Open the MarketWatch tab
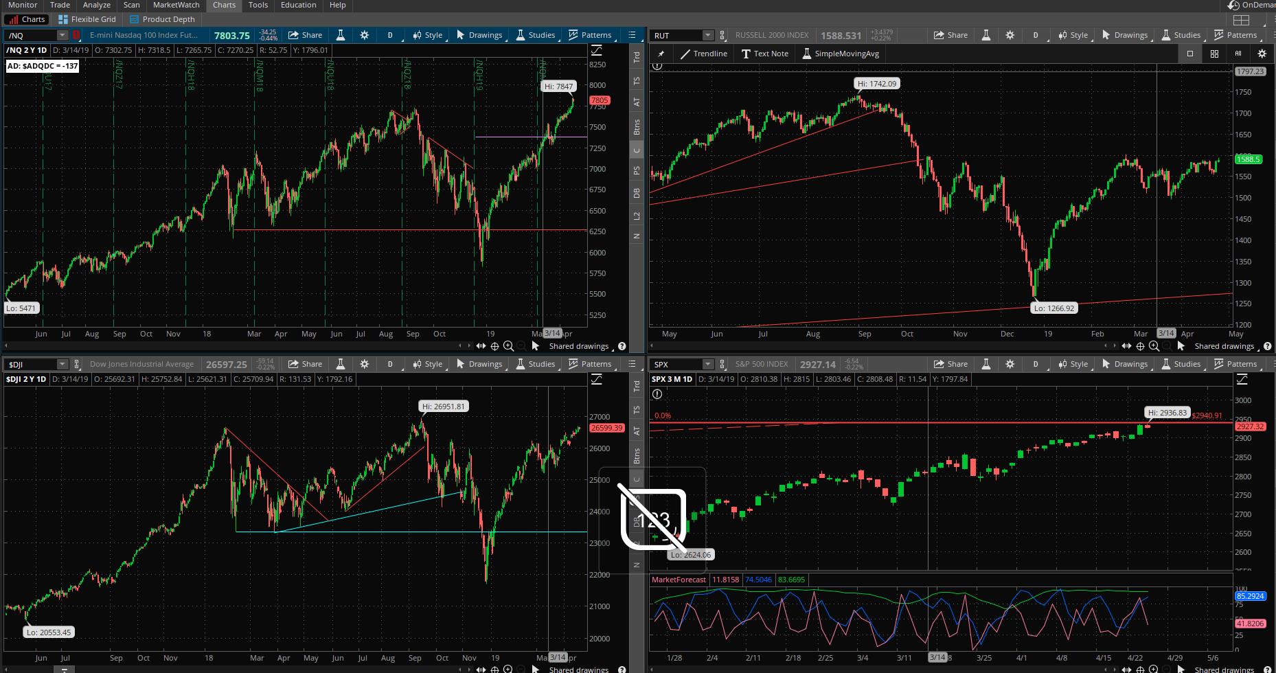Image resolution: width=1276 pixels, height=673 pixels. click(176, 5)
